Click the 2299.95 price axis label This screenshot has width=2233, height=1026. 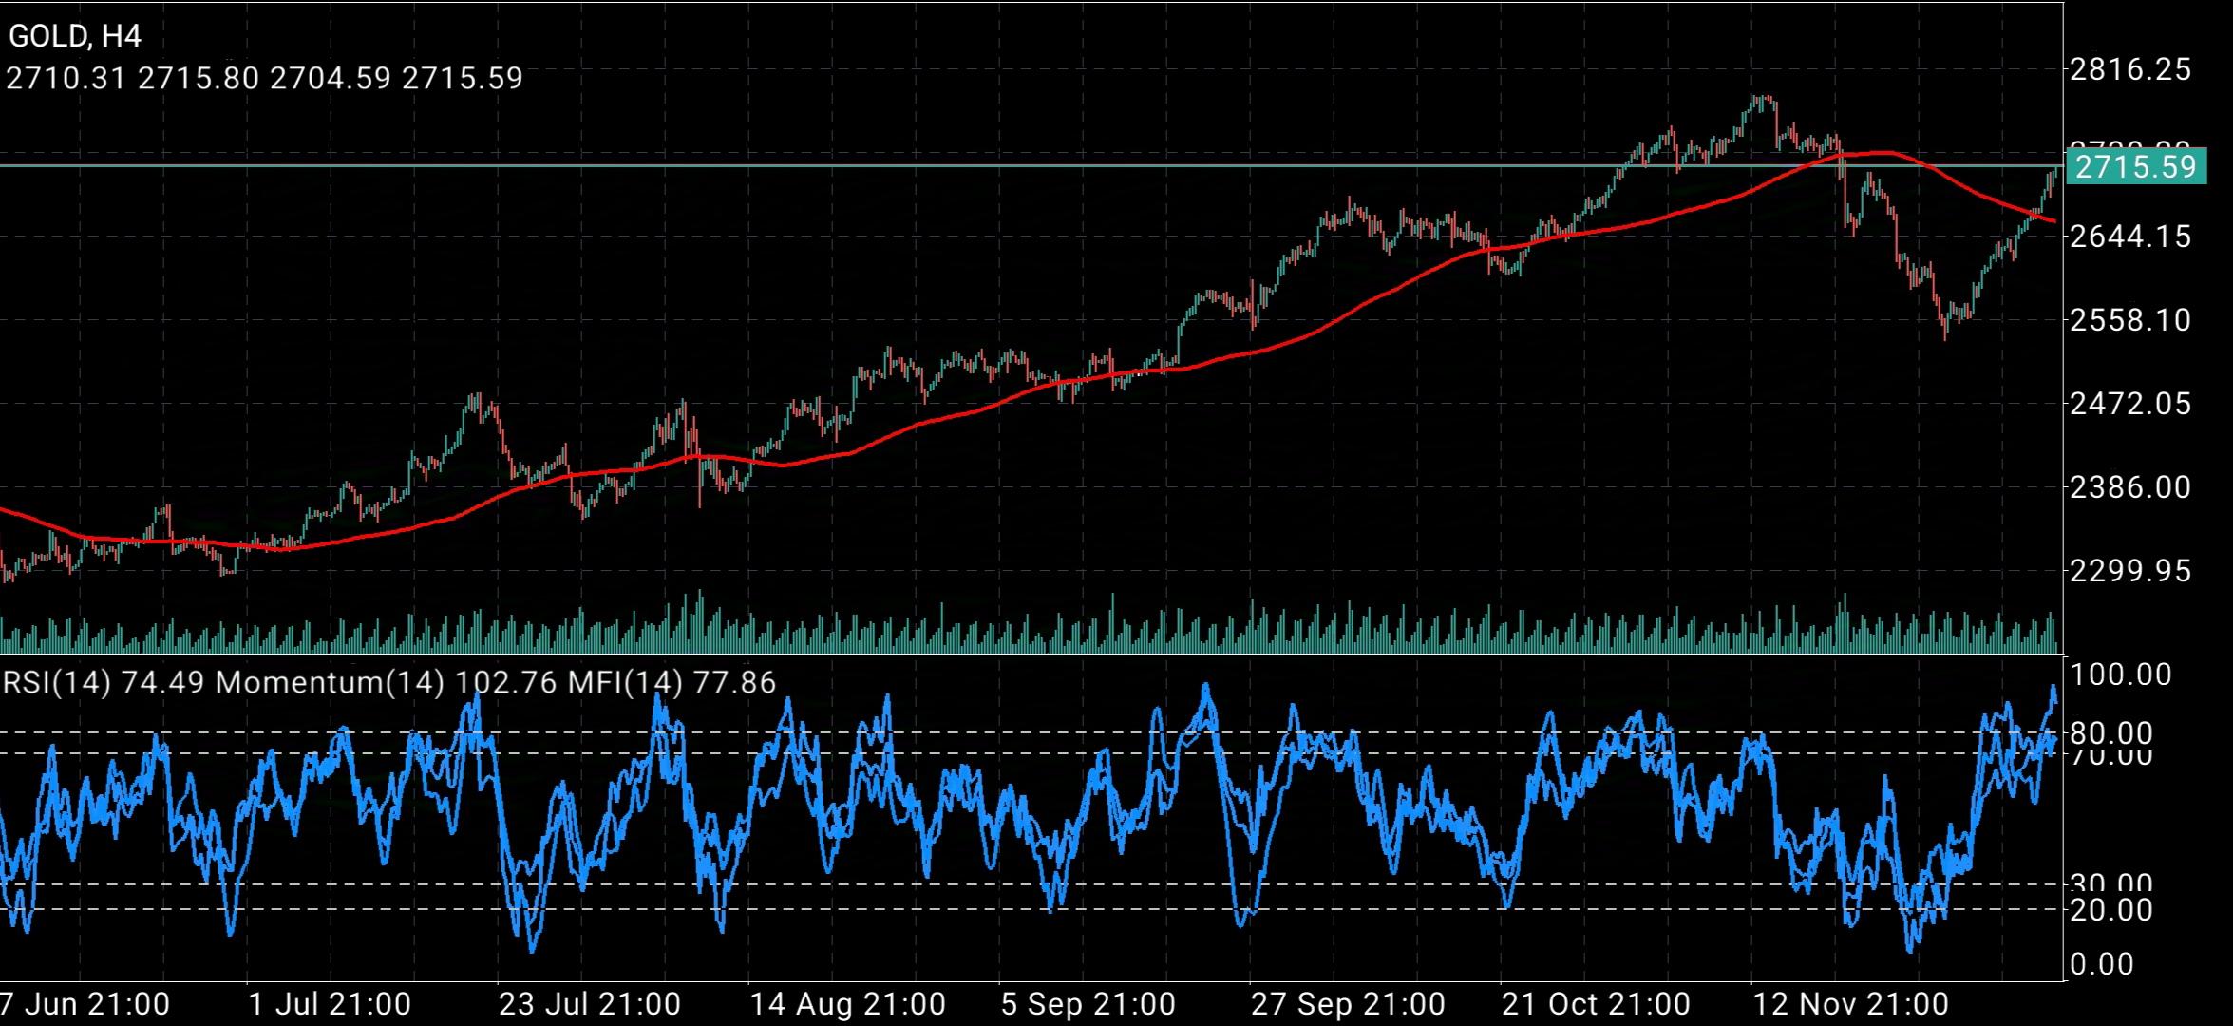click(x=2129, y=570)
